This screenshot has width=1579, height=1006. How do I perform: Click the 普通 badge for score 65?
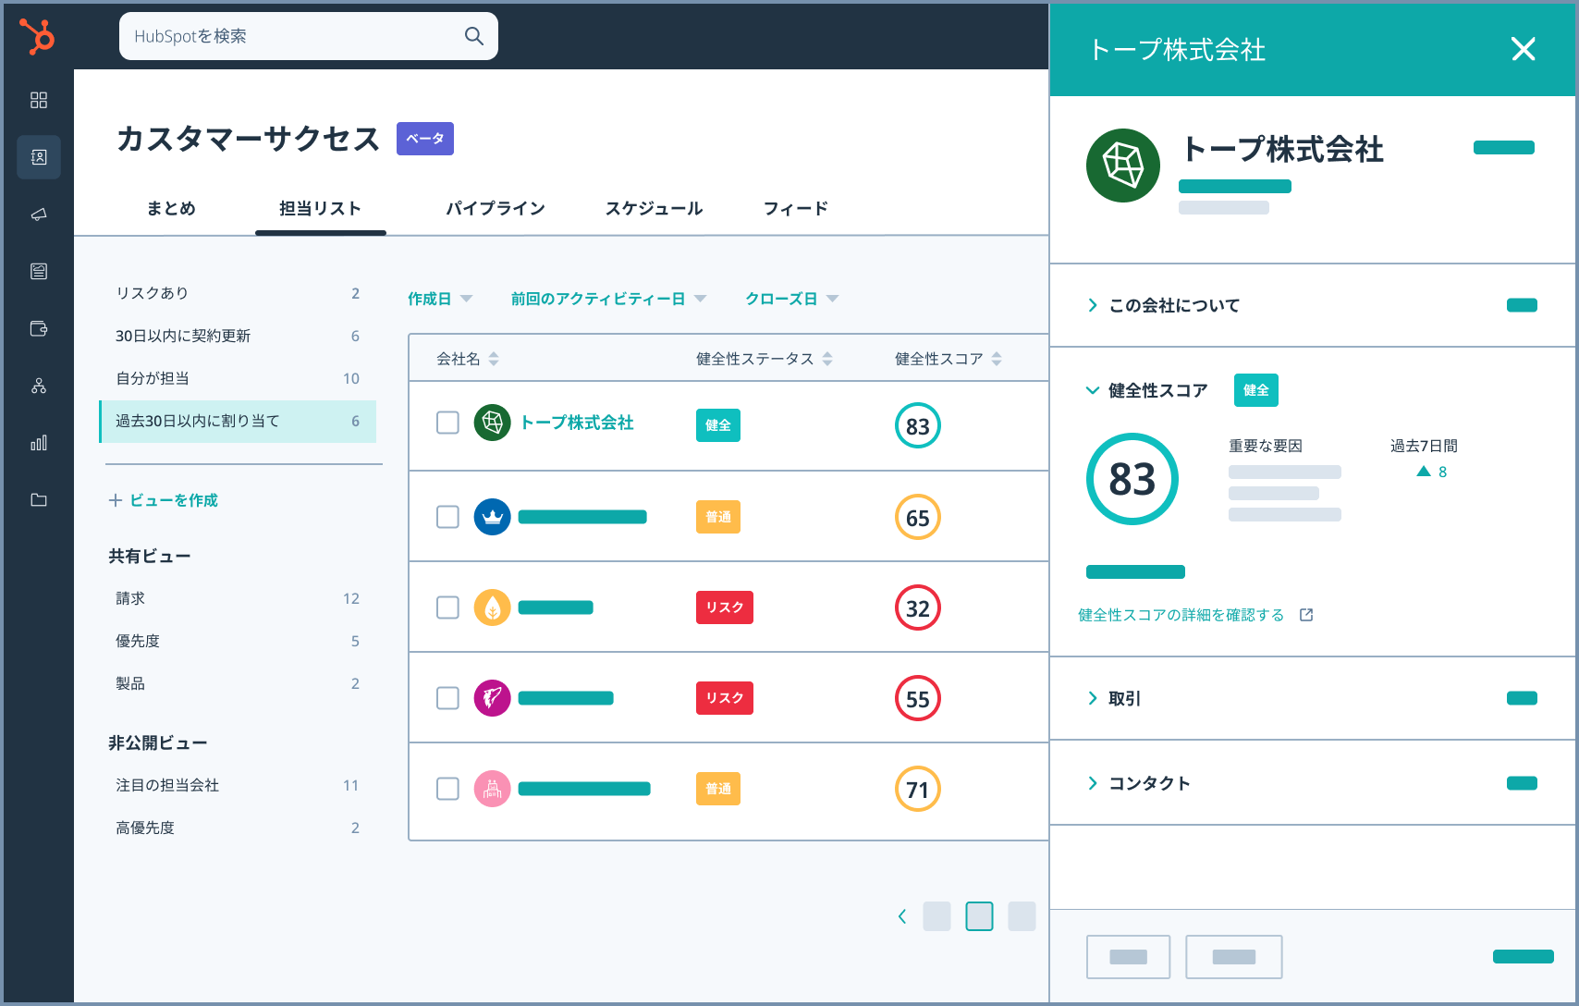point(718,517)
